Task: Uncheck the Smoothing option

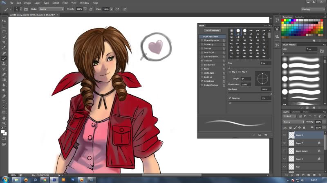Action: click(202, 81)
